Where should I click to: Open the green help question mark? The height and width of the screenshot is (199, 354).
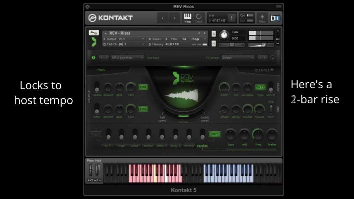(x=93, y=58)
